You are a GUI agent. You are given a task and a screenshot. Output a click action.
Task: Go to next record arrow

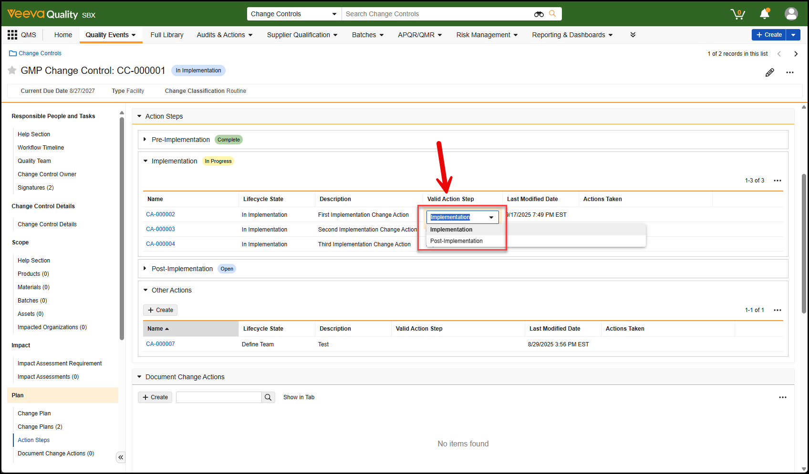[796, 54]
